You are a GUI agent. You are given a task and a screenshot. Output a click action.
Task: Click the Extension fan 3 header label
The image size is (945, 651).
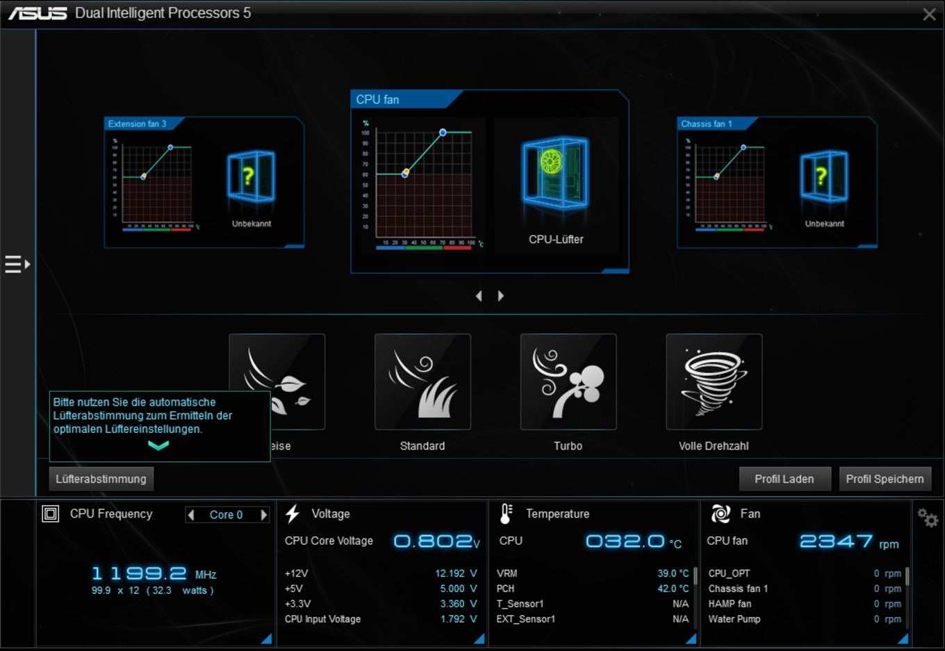pos(137,124)
